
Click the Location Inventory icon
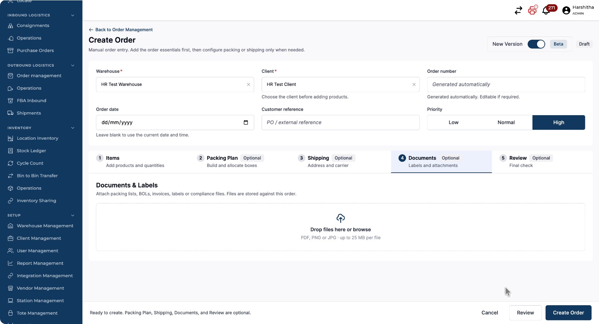11,138
